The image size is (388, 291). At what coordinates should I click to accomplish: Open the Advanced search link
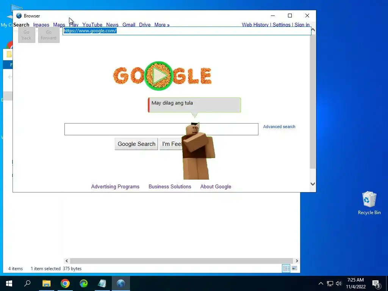(x=279, y=127)
